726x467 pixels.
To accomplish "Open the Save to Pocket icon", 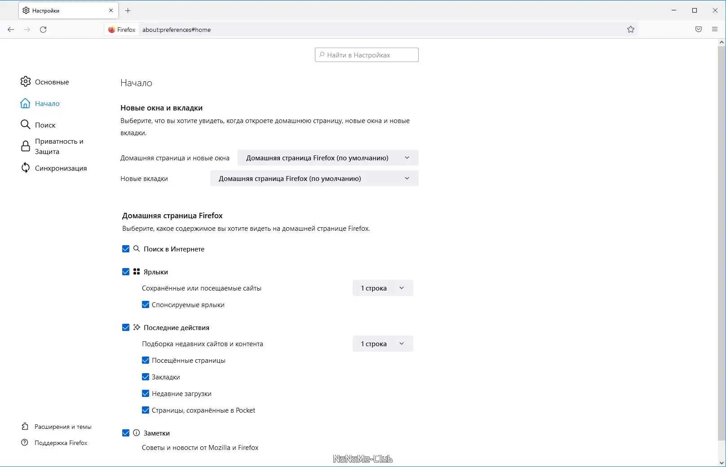I will point(699,30).
